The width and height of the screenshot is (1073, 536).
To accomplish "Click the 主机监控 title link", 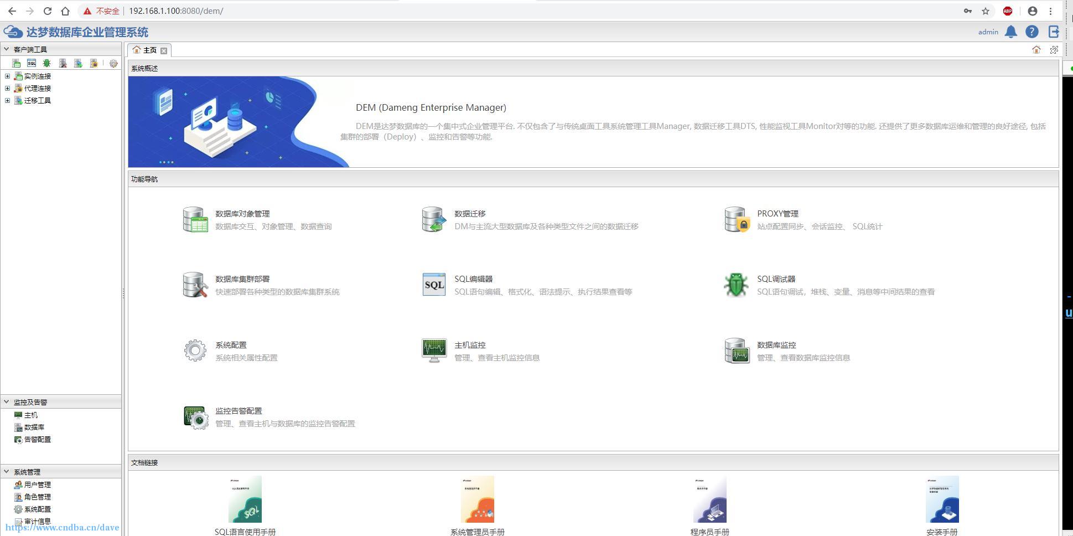I will click(x=470, y=345).
